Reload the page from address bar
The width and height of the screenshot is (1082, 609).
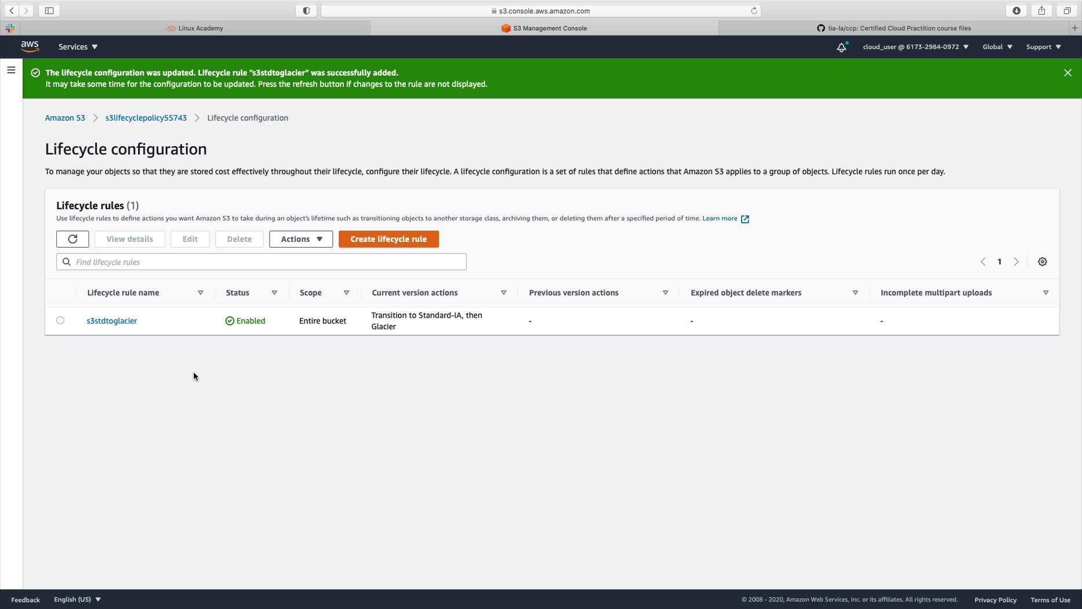(x=754, y=10)
